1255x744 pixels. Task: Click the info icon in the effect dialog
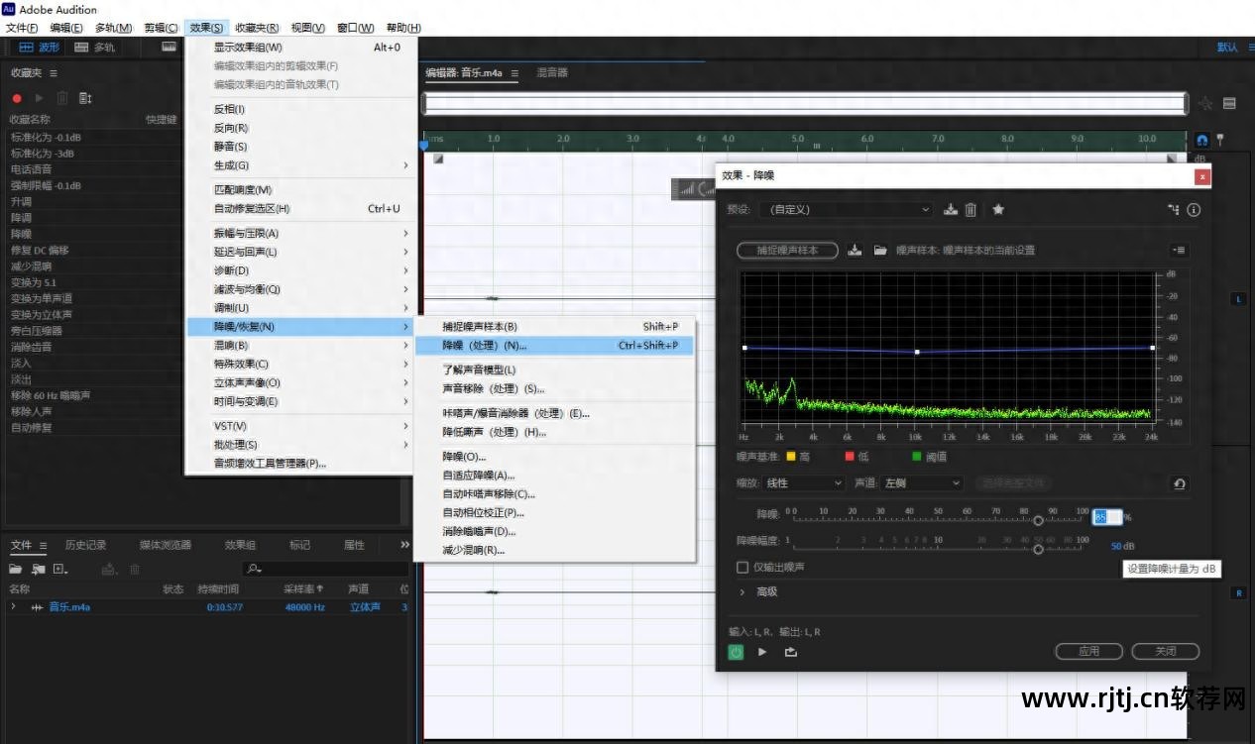(1194, 209)
